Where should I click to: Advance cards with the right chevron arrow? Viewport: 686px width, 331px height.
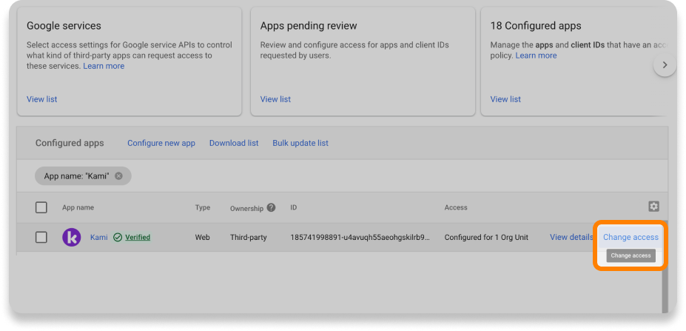click(665, 65)
